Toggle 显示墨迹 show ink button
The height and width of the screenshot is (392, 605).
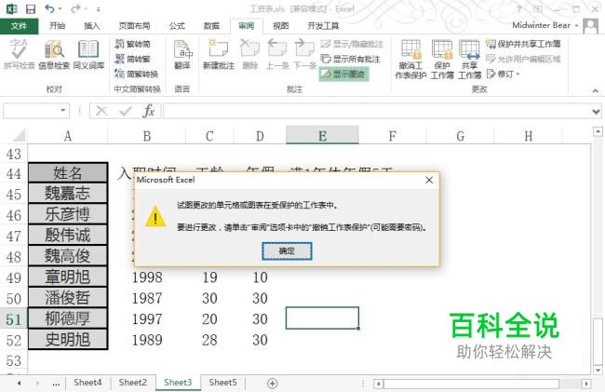pos(343,74)
